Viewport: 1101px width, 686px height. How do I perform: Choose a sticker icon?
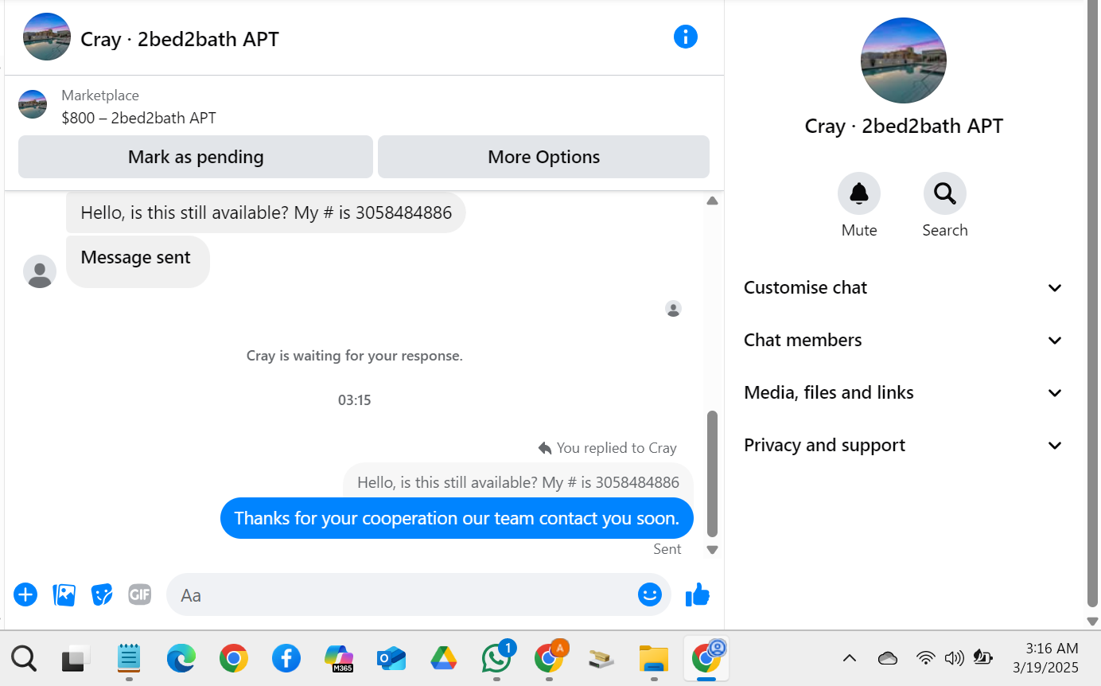(102, 594)
